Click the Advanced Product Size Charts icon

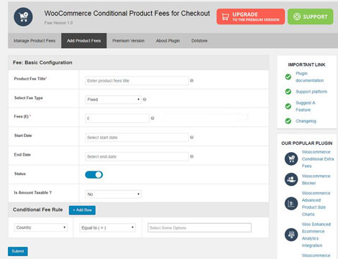coord(291,204)
